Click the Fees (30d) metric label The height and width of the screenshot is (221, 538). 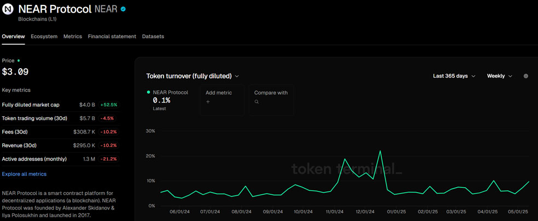tap(14, 132)
